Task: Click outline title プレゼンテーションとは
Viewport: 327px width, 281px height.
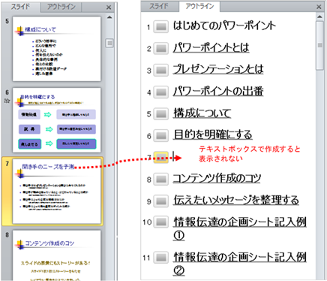Action: tap(218, 69)
